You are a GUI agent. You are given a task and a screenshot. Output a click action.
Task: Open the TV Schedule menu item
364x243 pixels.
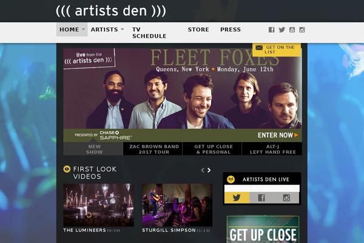(149, 33)
